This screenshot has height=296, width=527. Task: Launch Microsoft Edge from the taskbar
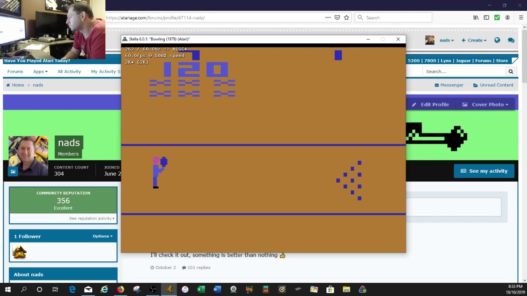(x=72, y=289)
